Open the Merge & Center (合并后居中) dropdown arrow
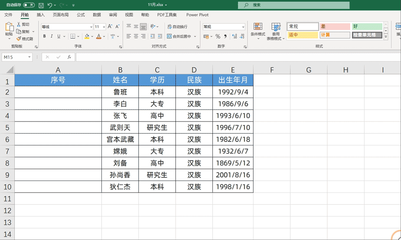Image resolution: width=401 pixels, height=240 pixels. coord(195,36)
